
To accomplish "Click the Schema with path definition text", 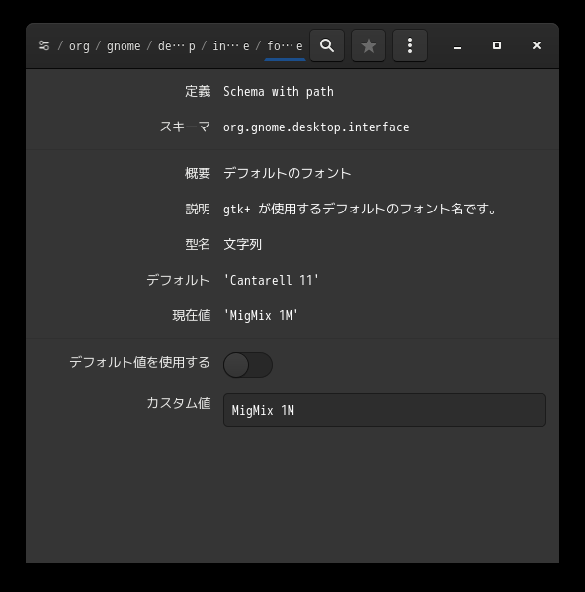I will pos(279,91).
